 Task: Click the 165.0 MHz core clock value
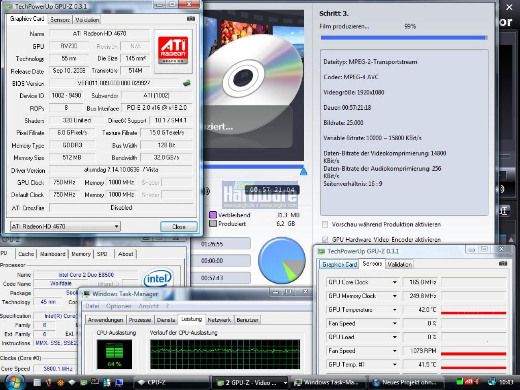(x=420, y=282)
